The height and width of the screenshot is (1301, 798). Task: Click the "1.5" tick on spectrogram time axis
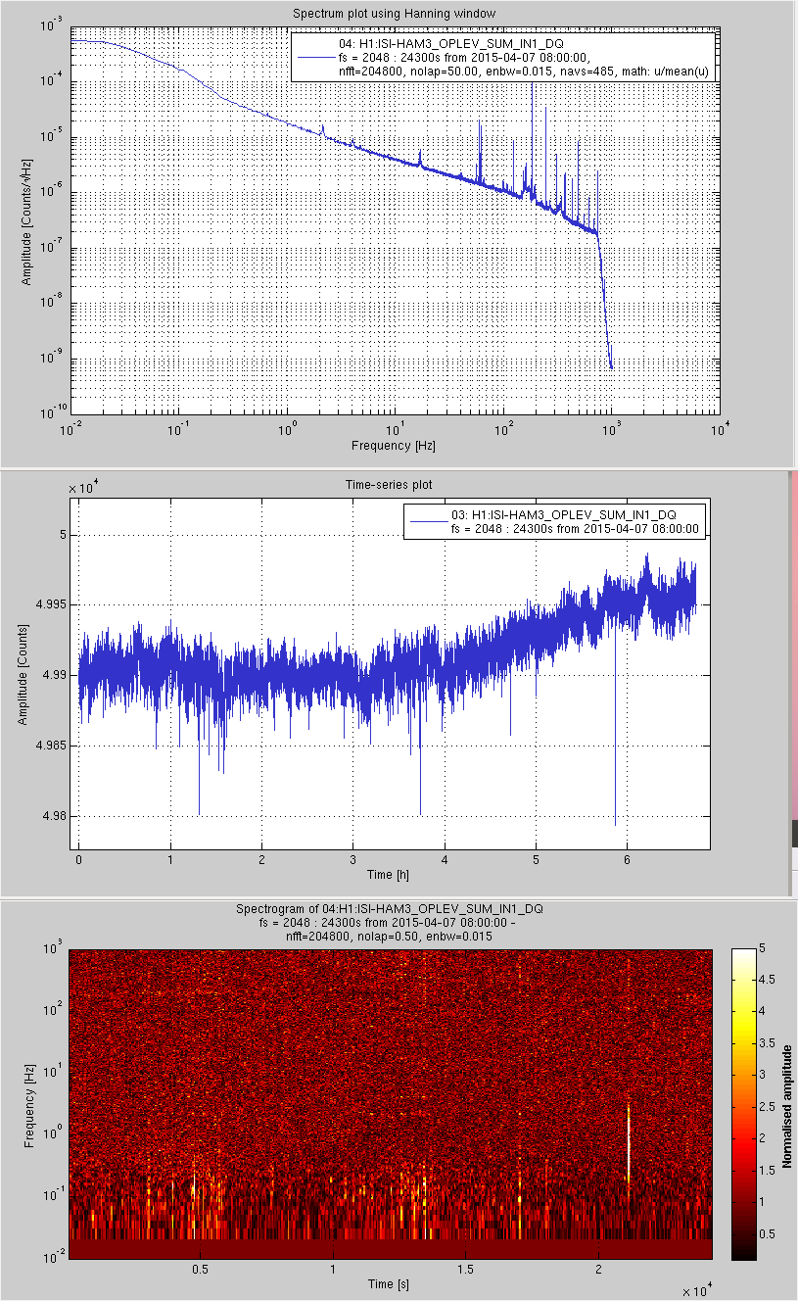[x=465, y=1268]
